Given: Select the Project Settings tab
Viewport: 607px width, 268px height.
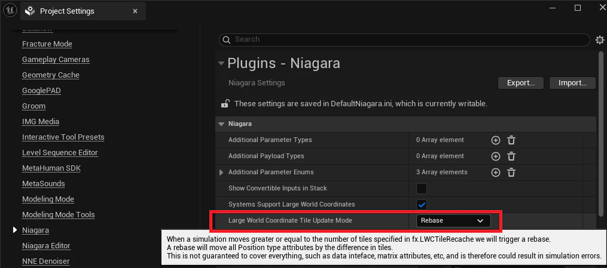Looking at the screenshot, I should (83, 11).
